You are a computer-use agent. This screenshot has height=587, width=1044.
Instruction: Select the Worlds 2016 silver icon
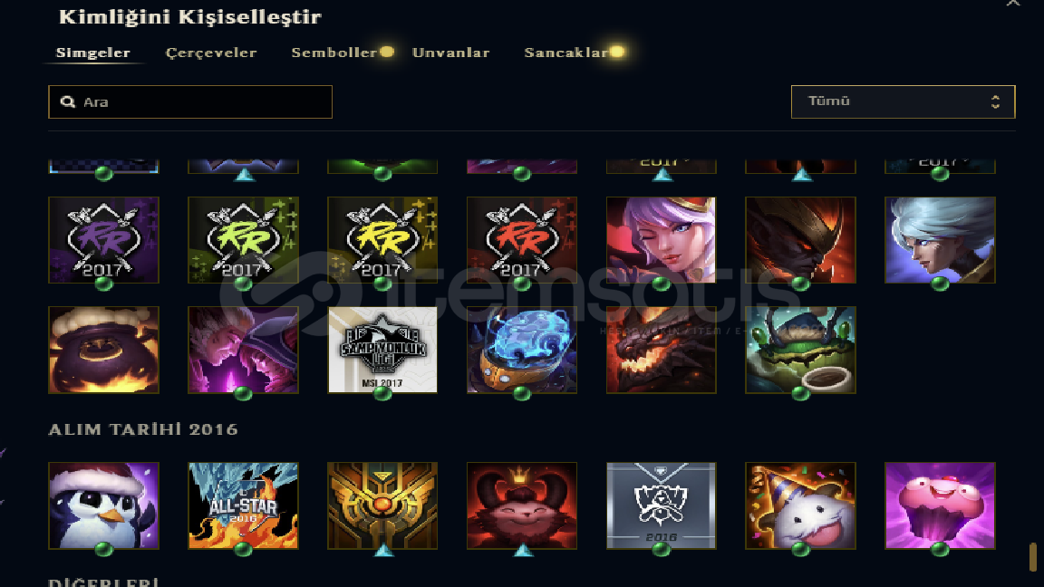click(x=662, y=505)
